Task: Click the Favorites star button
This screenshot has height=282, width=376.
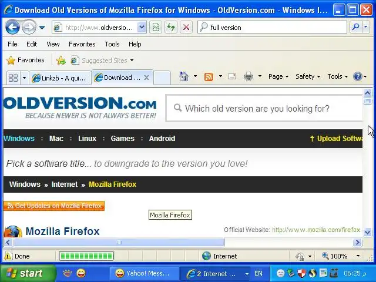Action: click(x=25, y=60)
